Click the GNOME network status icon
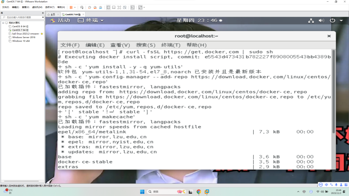Viewport: 349px width, 196px height. click(x=311, y=20)
